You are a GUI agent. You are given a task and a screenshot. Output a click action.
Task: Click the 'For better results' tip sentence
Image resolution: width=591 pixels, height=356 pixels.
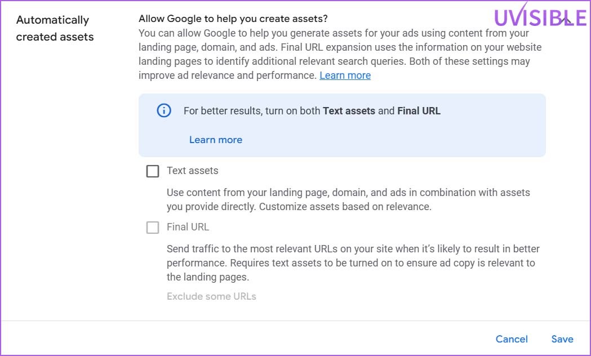click(312, 111)
